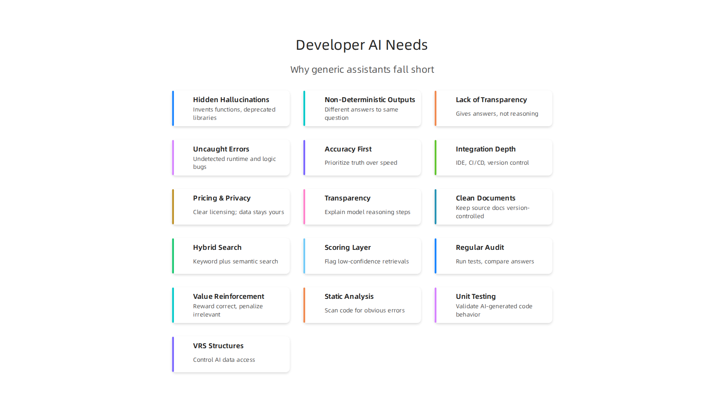Click 'Keyword plus semantic search' text
Screen dimensions: 724x407
click(235, 261)
